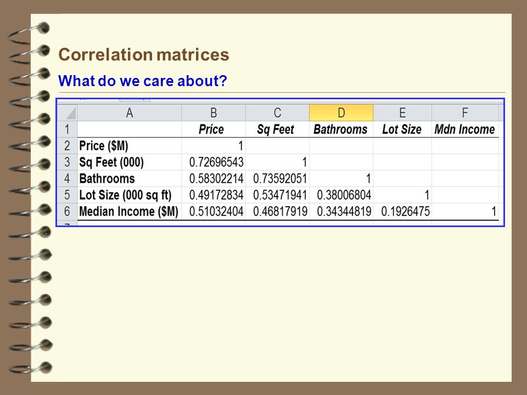The height and width of the screenshot is (395, 527).
Task: Select row 5 header
Action: [x=67, y=195]
